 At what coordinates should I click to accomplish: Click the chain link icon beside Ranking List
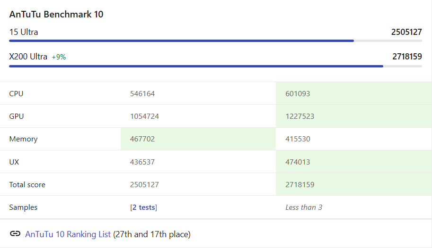(15, 234)
